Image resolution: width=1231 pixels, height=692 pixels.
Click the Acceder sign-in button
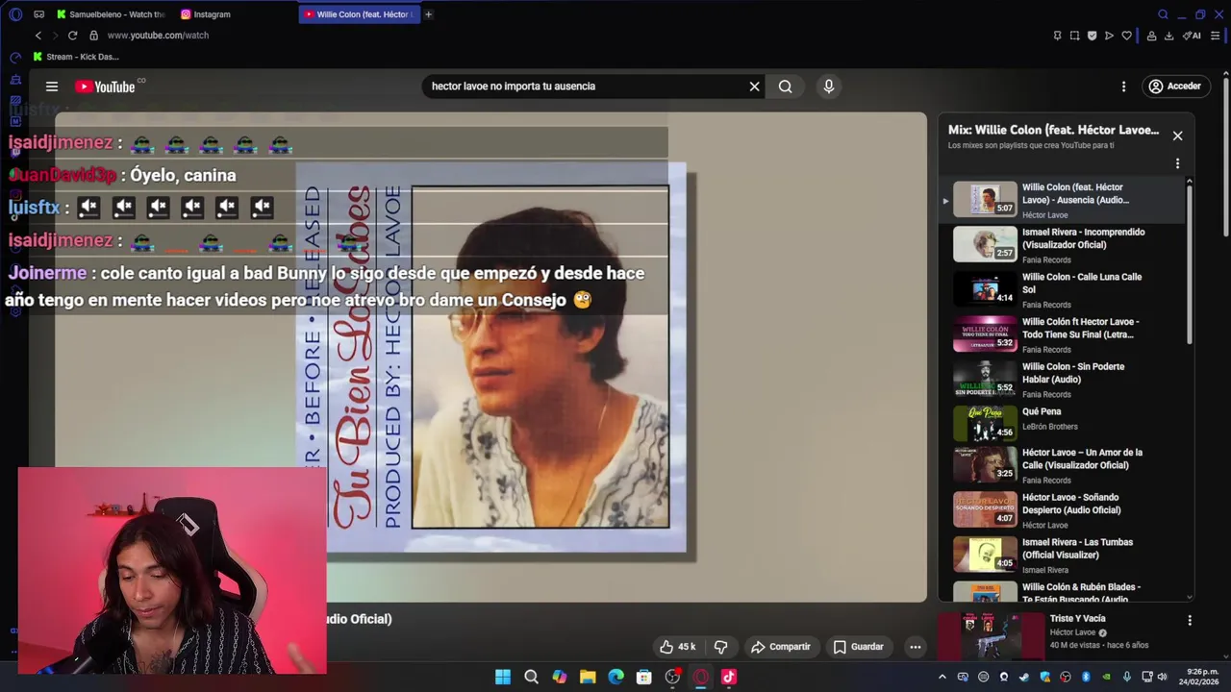1174,86
